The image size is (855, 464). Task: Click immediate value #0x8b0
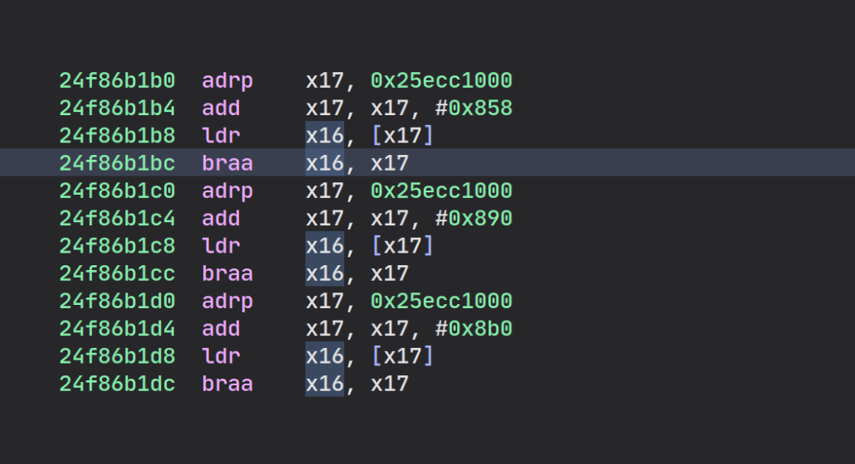tap(474, 328)
